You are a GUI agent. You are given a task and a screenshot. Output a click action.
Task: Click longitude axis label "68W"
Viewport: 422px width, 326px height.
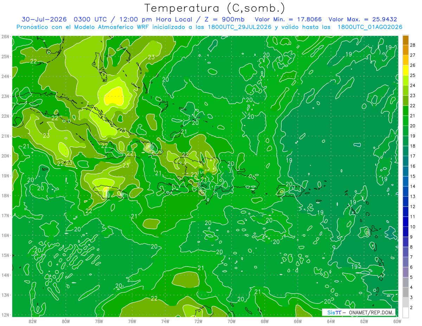click(265, 321)
